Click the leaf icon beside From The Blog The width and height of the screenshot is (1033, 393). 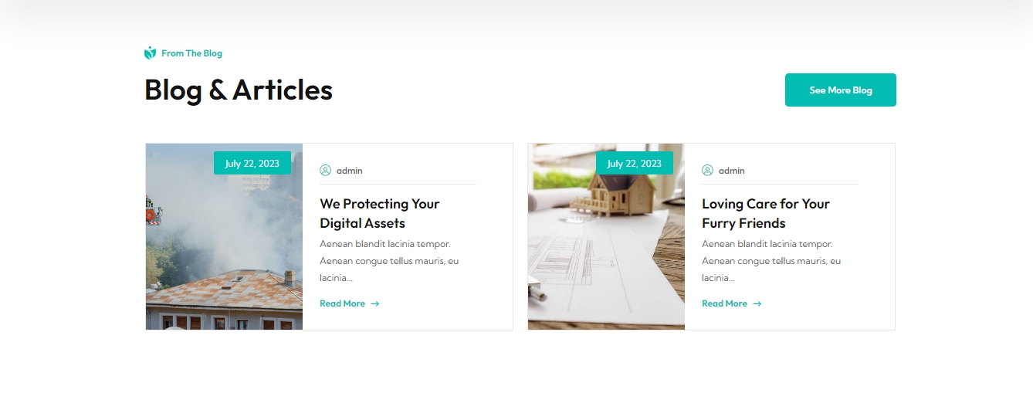click(x=150, y=53)
